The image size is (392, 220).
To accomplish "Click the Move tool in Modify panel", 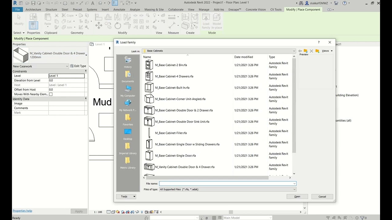I will (x=99, y=25).
